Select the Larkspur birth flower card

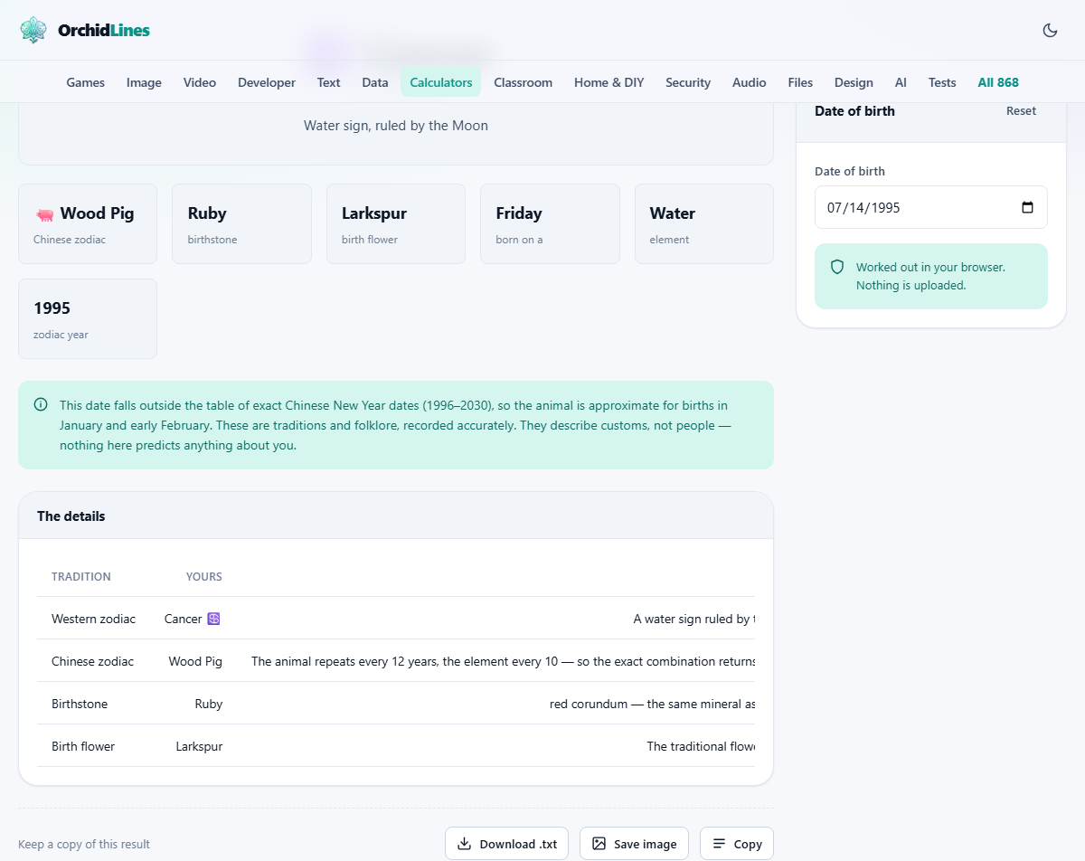(x=396, y=224)
